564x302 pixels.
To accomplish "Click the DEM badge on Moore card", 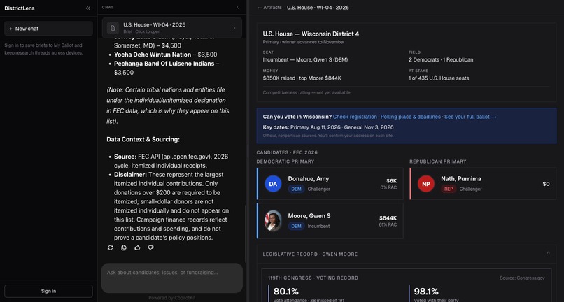I will point(297,226).
